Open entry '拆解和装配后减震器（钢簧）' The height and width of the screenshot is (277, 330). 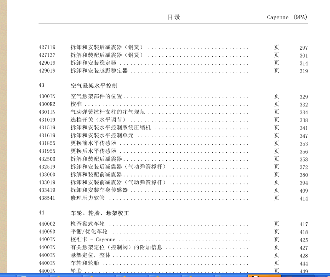(x=107, y=55)
